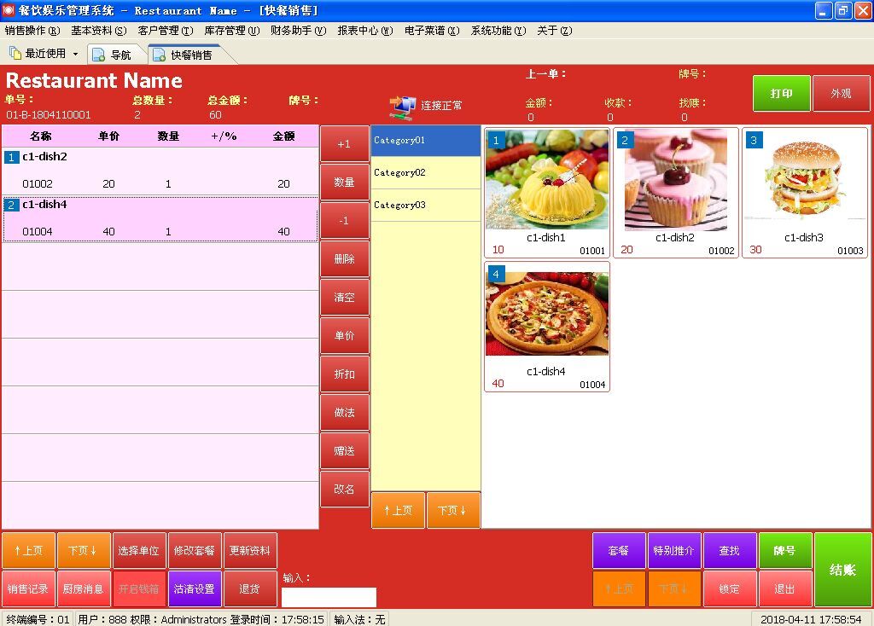Apply discount with the 折扣 button

pyautogui.click(x=344, y=374)
